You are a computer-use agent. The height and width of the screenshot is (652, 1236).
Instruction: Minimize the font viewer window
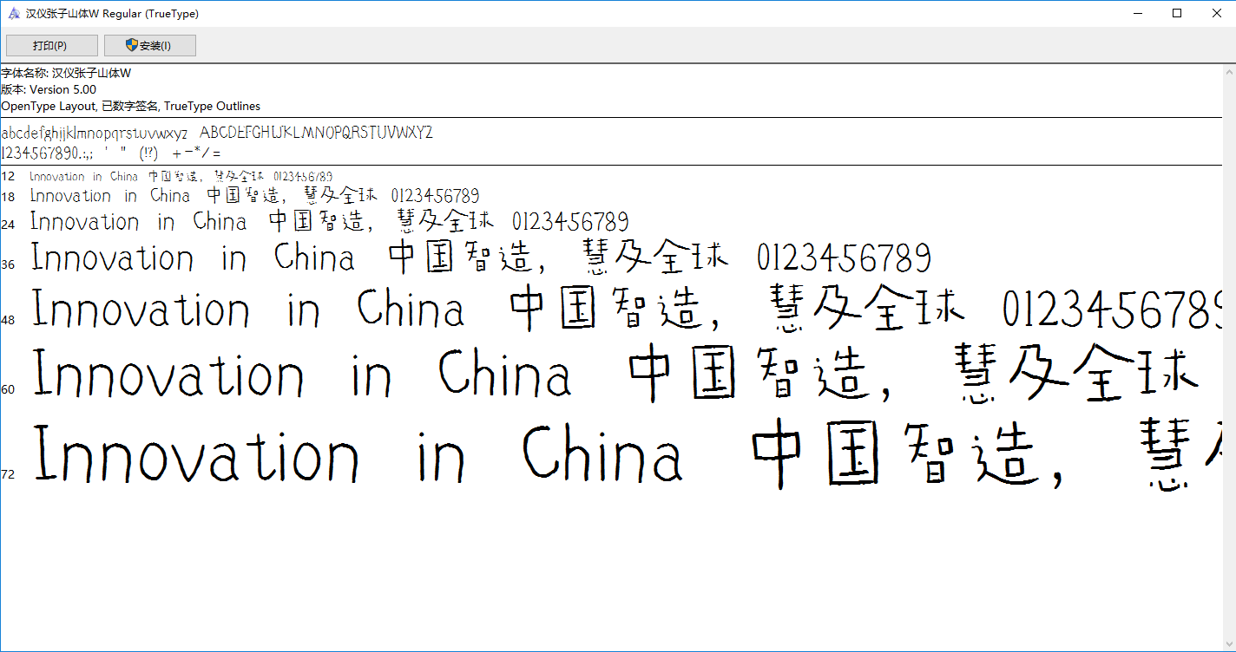[1138, 13]
